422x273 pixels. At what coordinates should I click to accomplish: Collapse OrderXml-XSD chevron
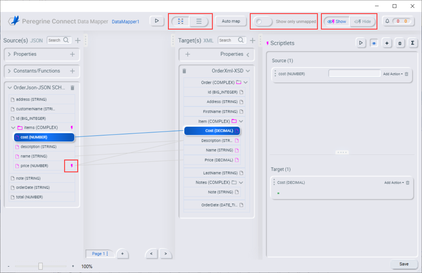pos(248,71)
